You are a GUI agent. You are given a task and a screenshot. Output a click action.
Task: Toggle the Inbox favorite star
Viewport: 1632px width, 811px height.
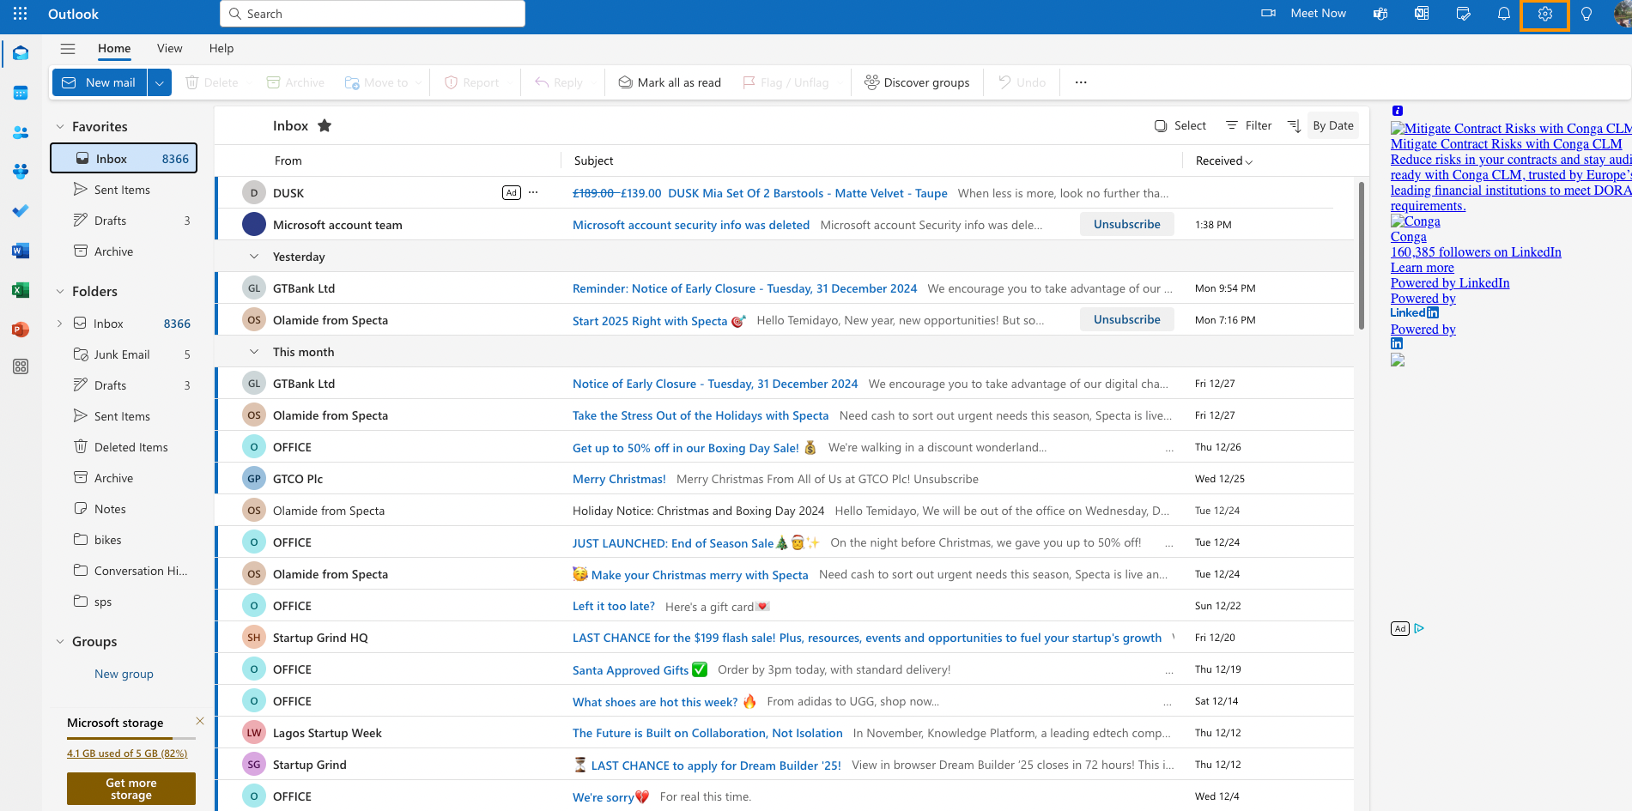pyautogui.click(x=325, y=125)
